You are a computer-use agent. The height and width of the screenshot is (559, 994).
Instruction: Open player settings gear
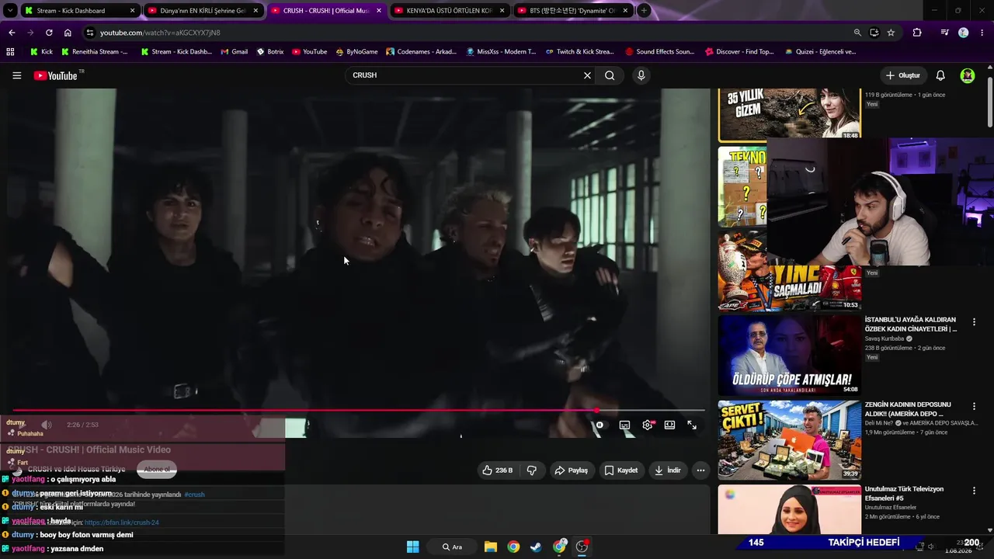tap(648, 425)
